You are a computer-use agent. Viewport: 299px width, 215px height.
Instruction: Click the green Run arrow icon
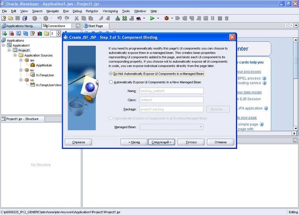pos(152,18)
